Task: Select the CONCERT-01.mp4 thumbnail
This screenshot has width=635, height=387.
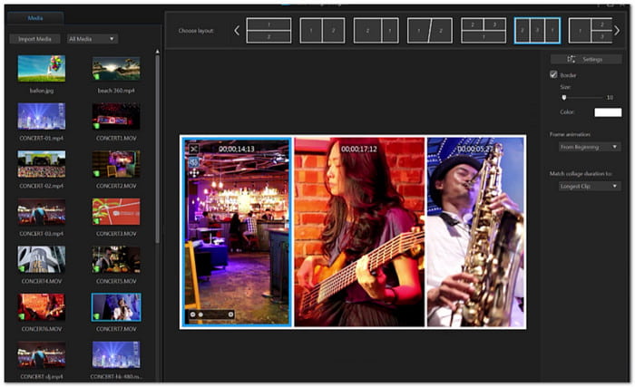Action: point(42,116)
